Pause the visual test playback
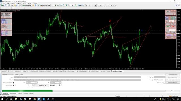Image resolution: width=181 pixels, height=101 pixels. click(33, 85)
